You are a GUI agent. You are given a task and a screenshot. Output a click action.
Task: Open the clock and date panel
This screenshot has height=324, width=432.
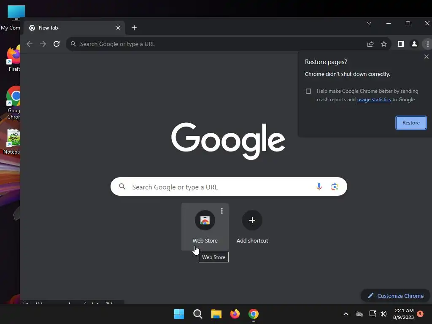[x=404, y=314]
